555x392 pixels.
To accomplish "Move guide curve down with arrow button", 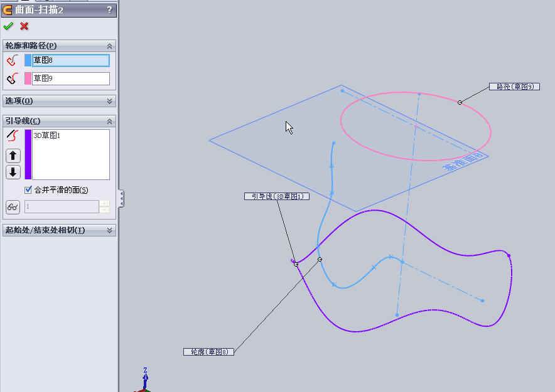I will 13,172.
